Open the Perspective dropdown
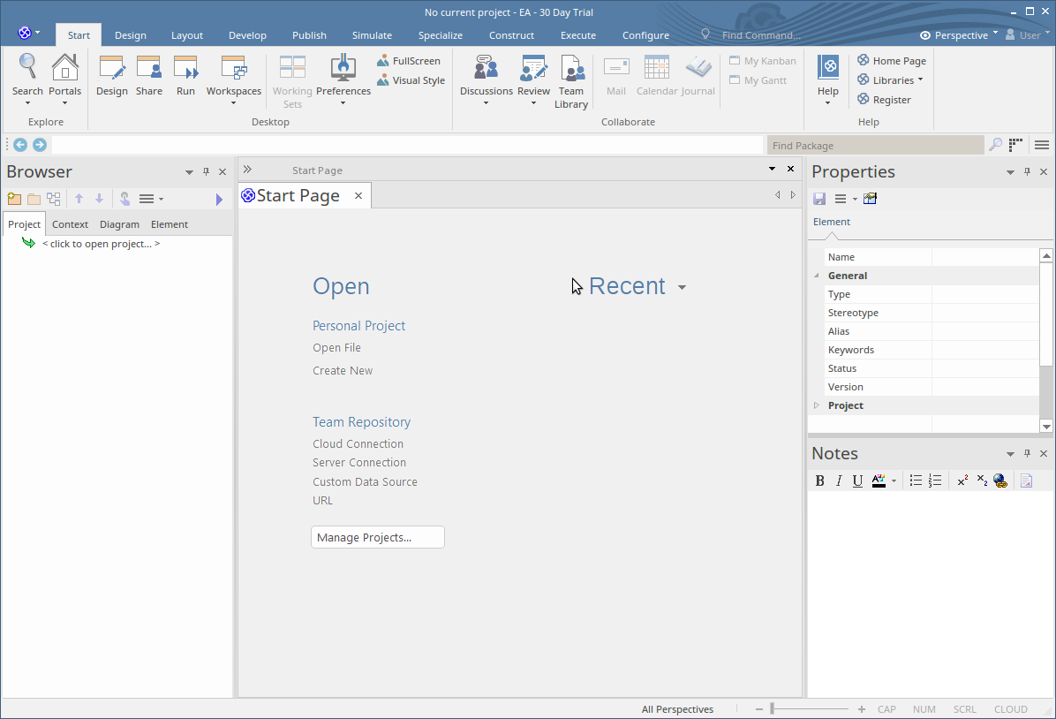This screenshot has height=719, width=1056. pos(960,35)
